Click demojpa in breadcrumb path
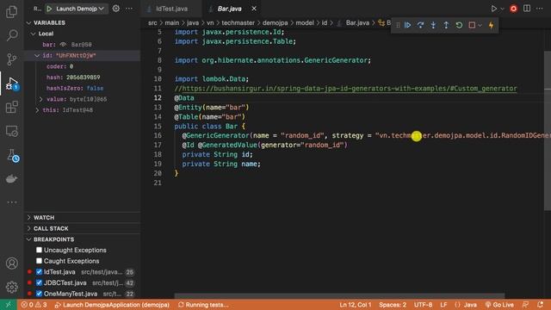Screen dimensions: 551x310 pyautogui.click(x=275, y=23)
